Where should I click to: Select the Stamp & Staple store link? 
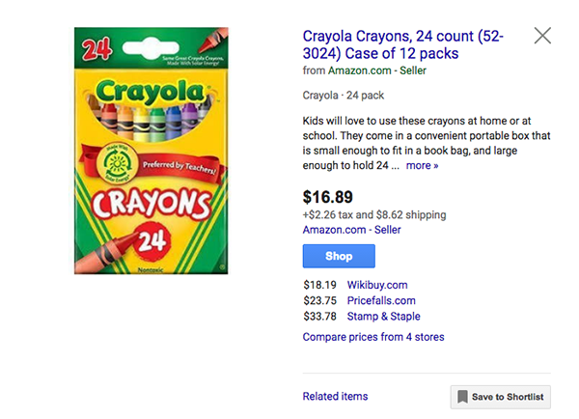point(383,316)
